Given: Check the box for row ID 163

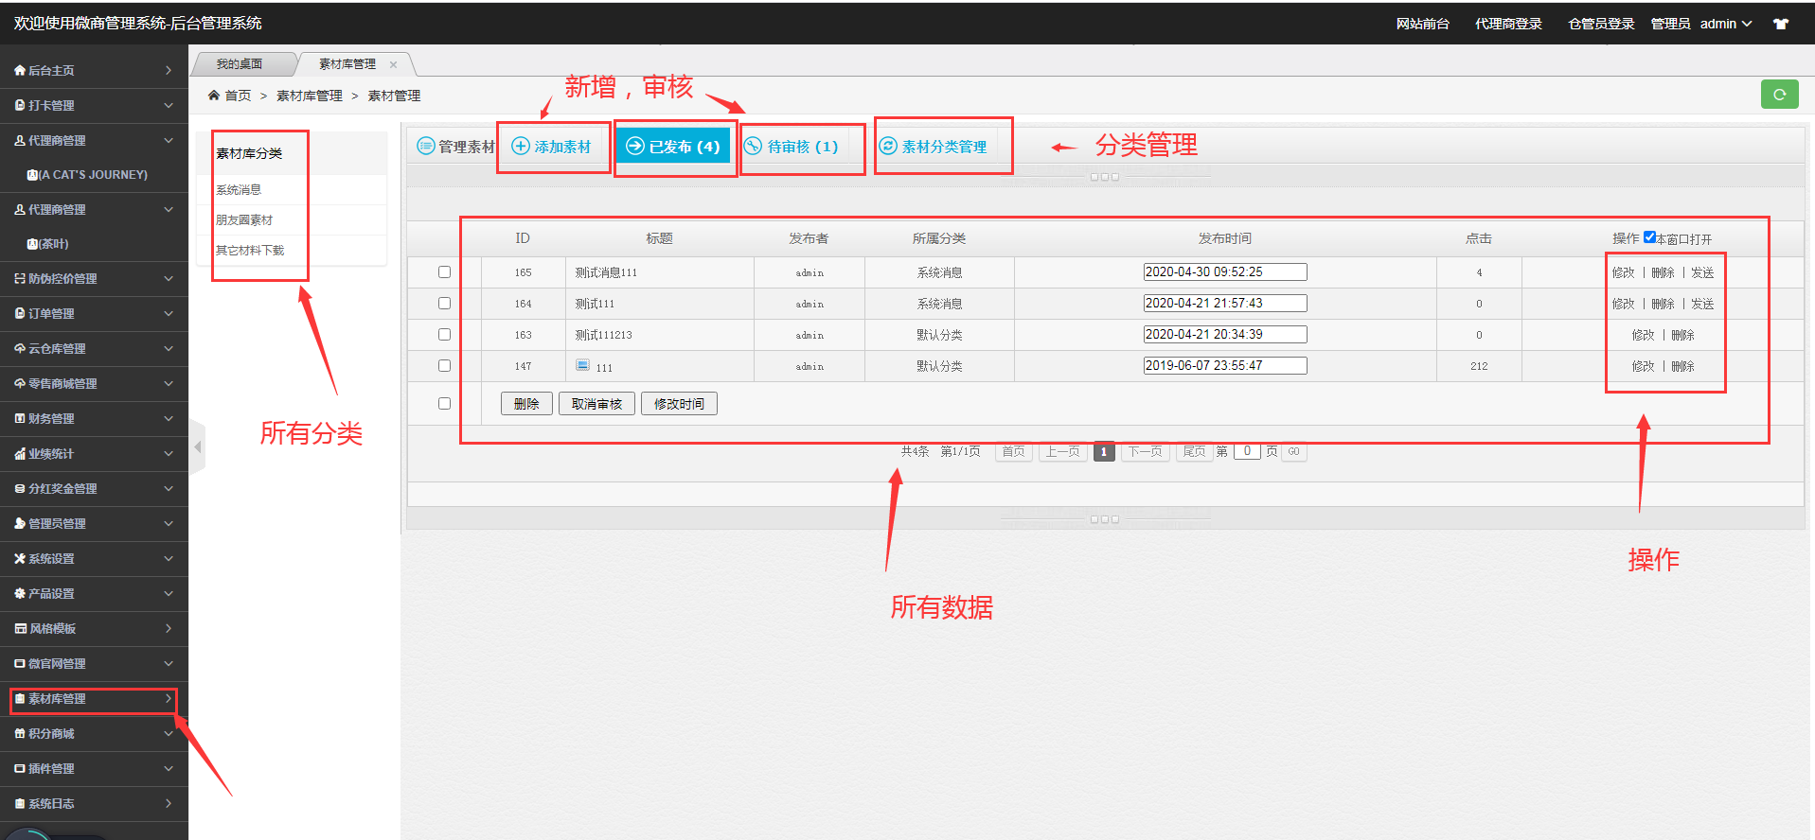Looking at the screenshot, I should 444,334.
